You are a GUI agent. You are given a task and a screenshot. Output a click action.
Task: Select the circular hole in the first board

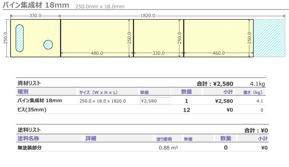click(x=48, y=45)
